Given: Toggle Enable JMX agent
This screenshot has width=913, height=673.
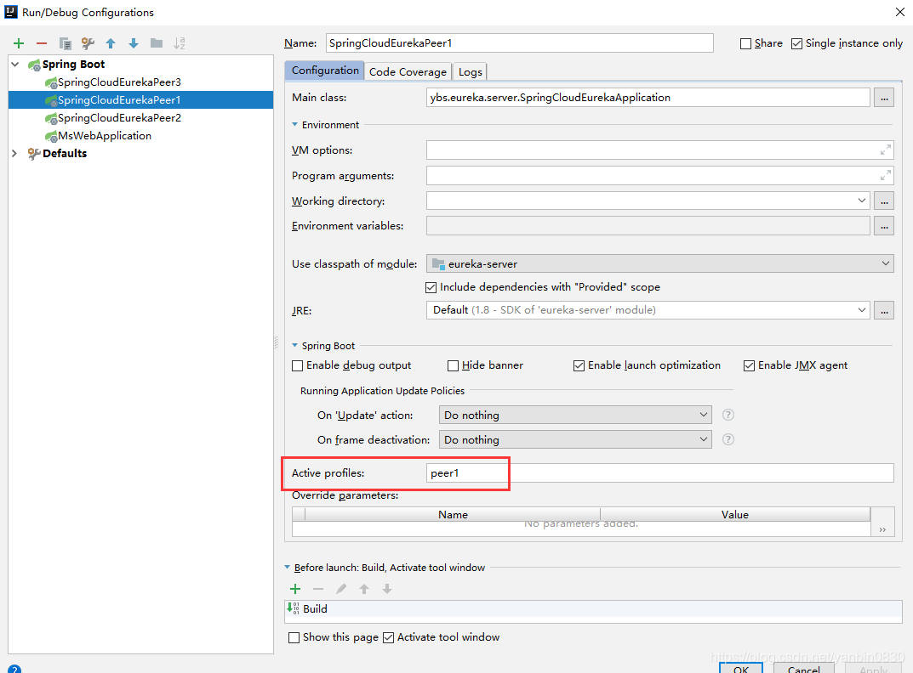Looking at the screenshot, I should pos(750,366).
